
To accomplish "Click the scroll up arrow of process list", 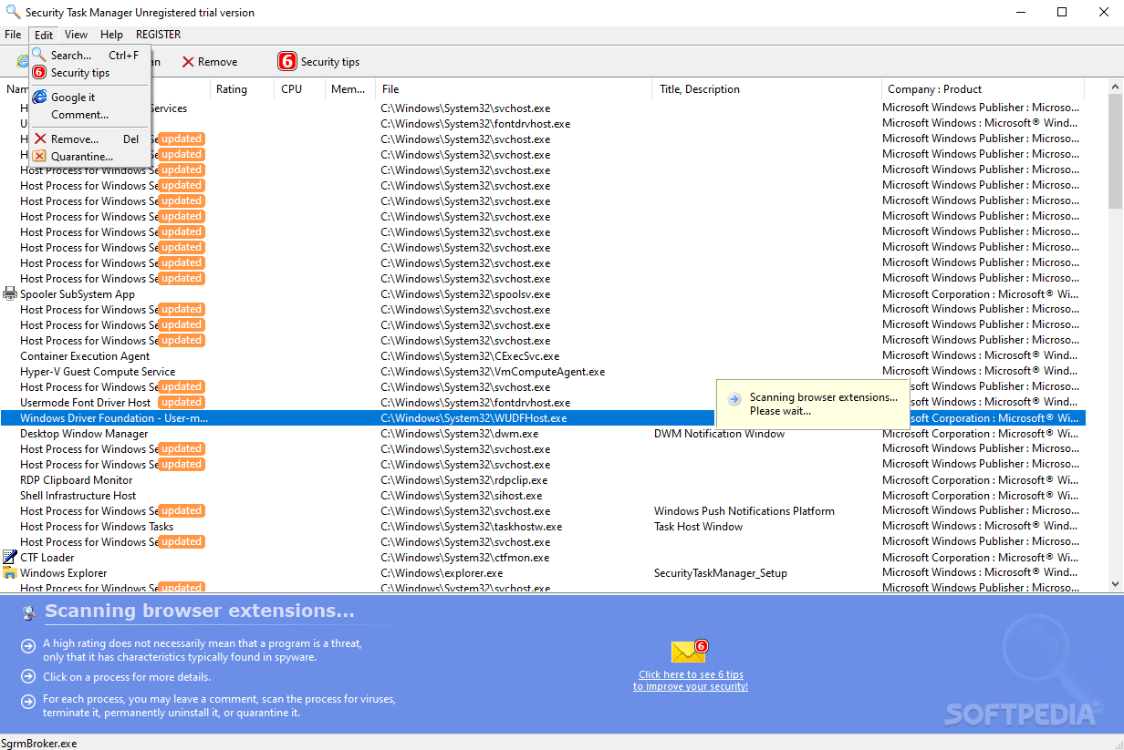I will pyautogui.click(x=1116, y=87).
